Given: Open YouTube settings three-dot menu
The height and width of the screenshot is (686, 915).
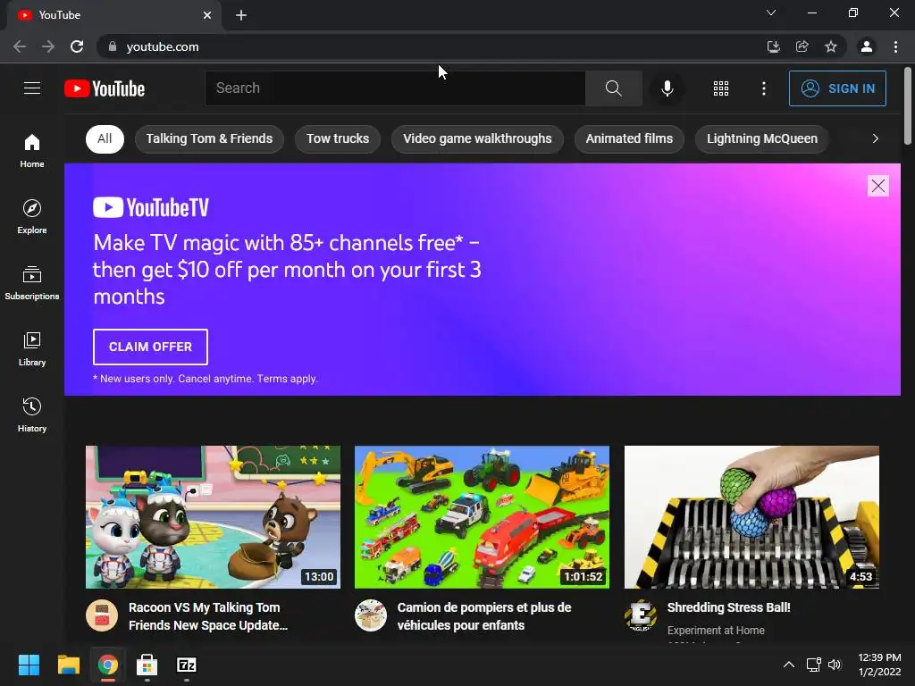Looking at the screenshot, I should 763,88.
